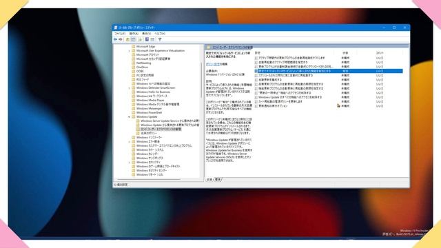Switch to the 標準 tab
Image resolution: width=441 pixels, height=248 pixels.
[x=218, y=179]
